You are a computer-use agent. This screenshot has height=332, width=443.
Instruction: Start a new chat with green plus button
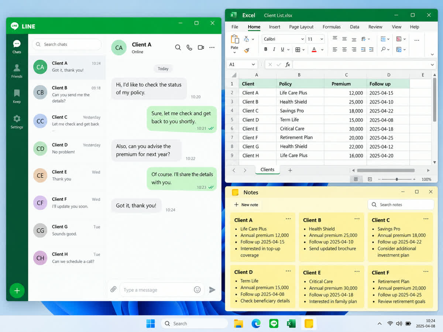click(17, 291)
